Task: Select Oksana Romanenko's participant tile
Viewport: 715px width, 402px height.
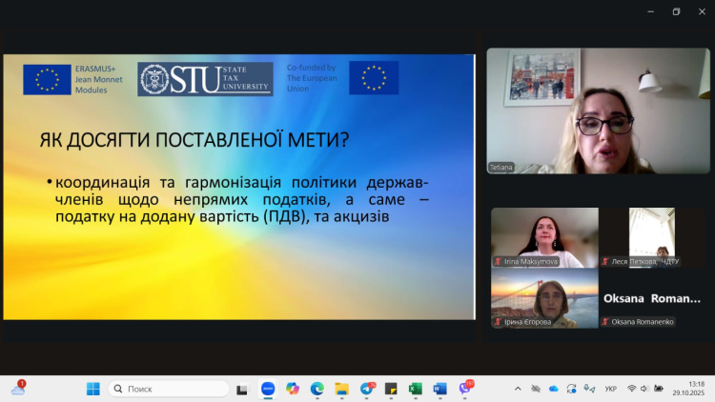Action: coord(652,298)
